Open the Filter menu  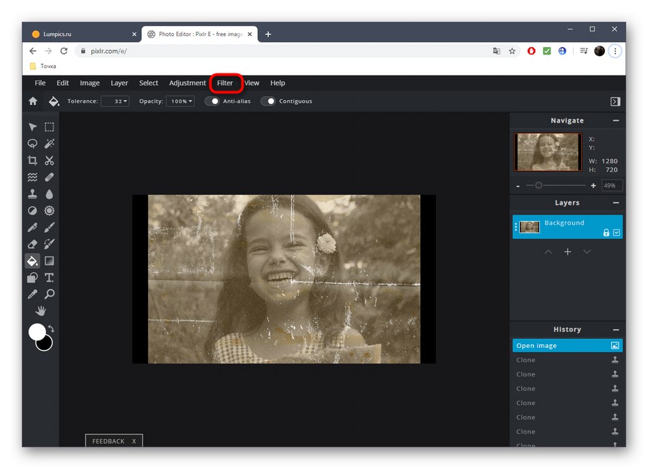click(x=225, y=83)
